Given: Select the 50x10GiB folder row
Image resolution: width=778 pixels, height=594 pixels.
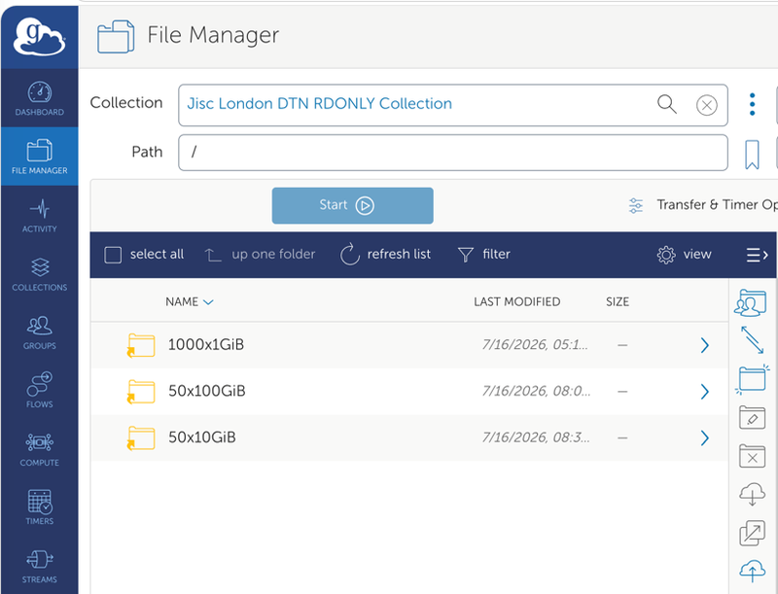Looking at the screenshot, I should [409, 437].
